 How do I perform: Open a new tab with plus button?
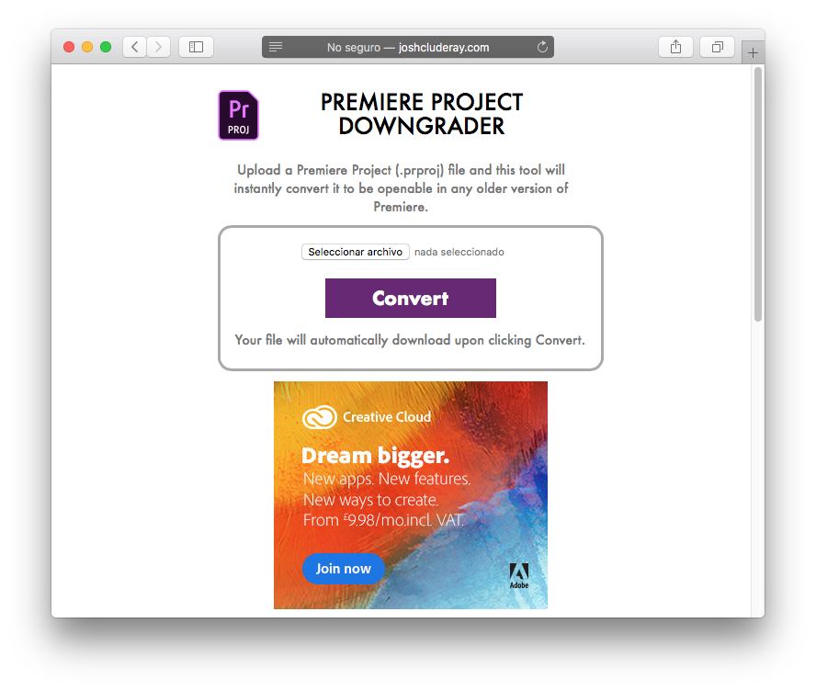tap(753, 53)
